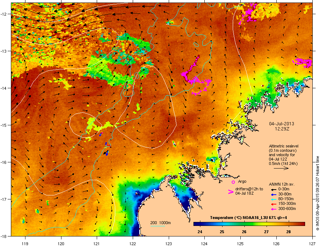Screen dimensions: 320x247
Task: Click the 'Temperature (°C) NOAA16_L3U 67% ql>=4' title
Action: (x=248, y=218)
